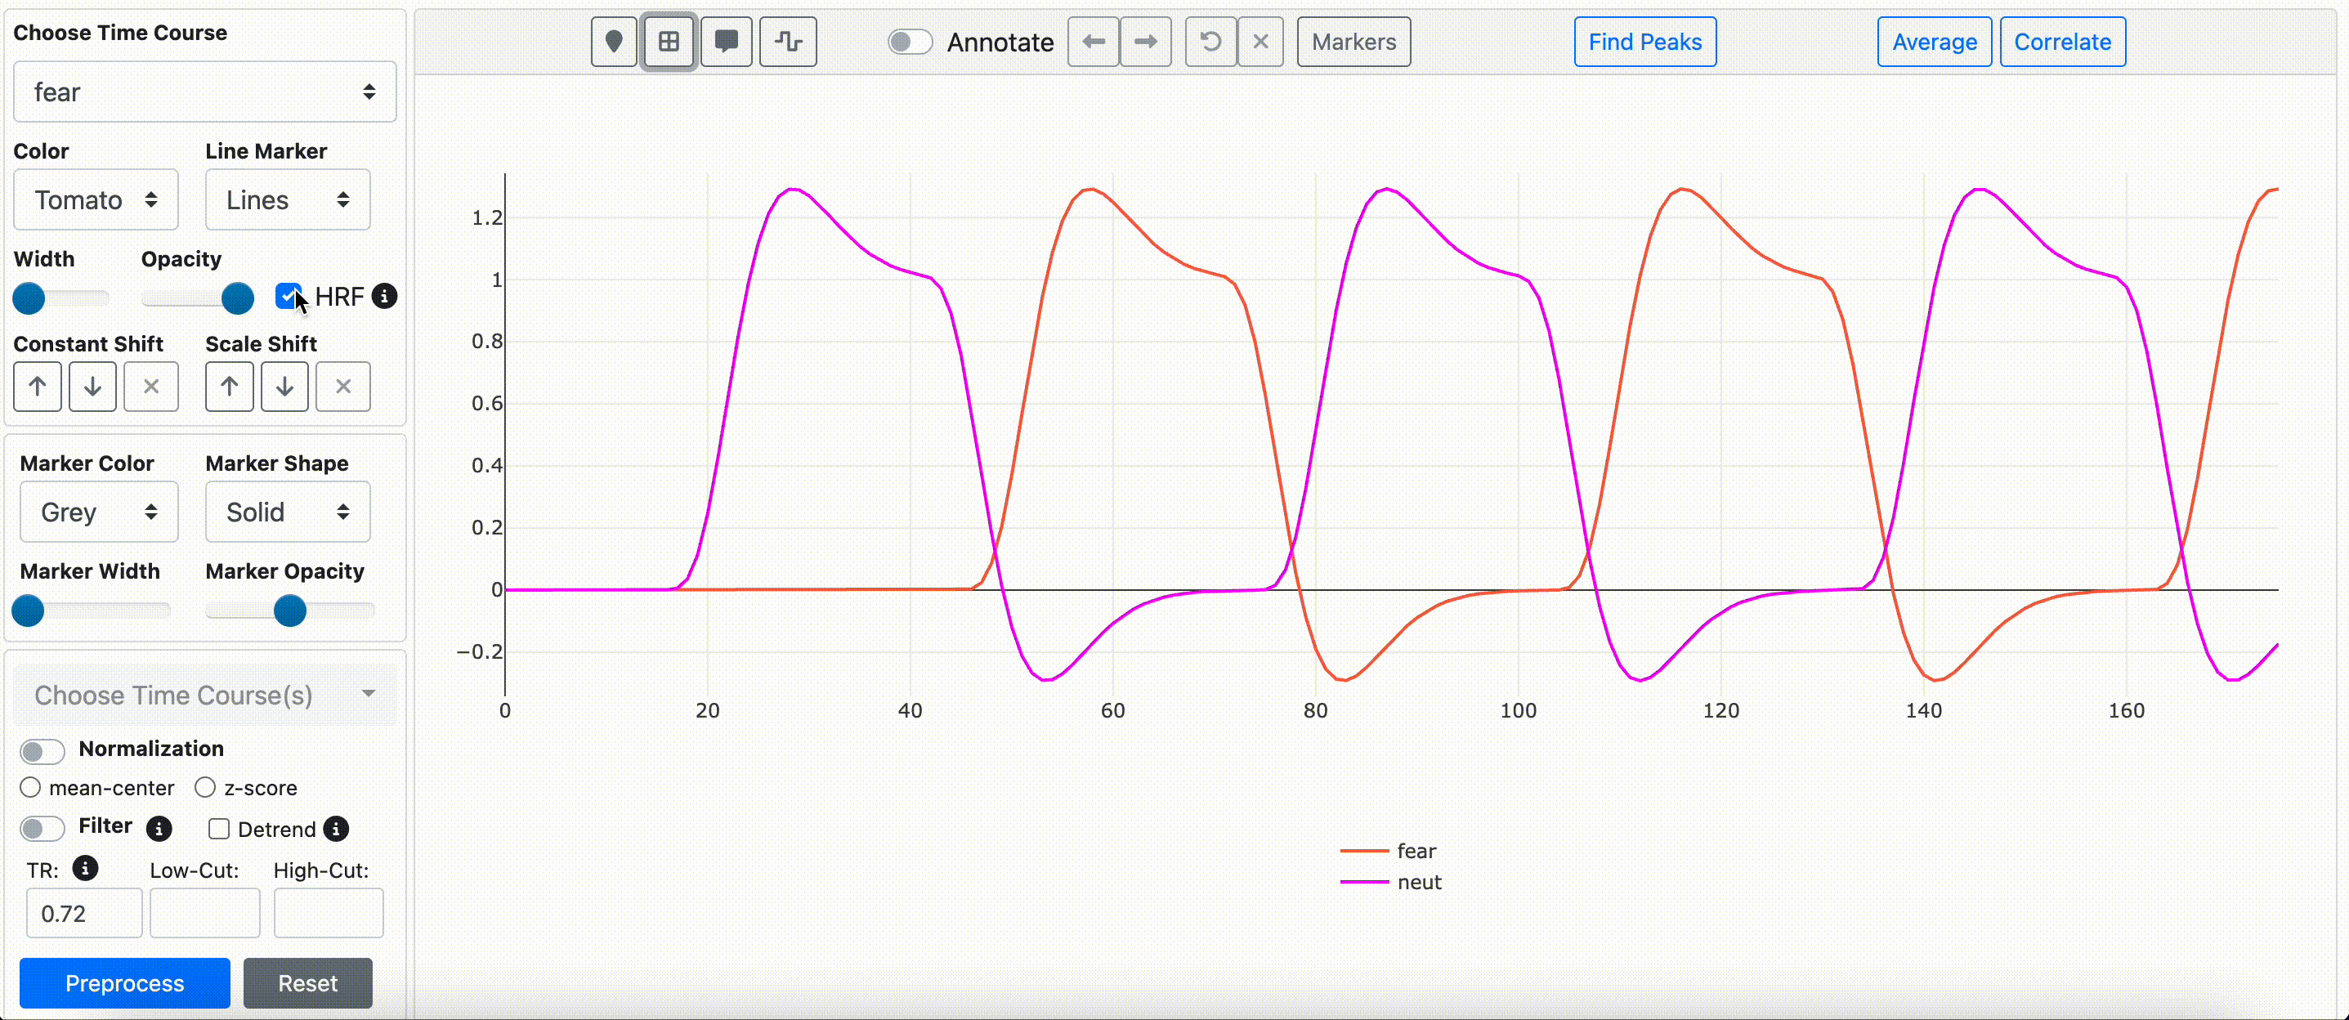The height and width of the screenshot is (1020, 2349).
Task: Click the speech bubble comment icon
Action: coord(726,42)
